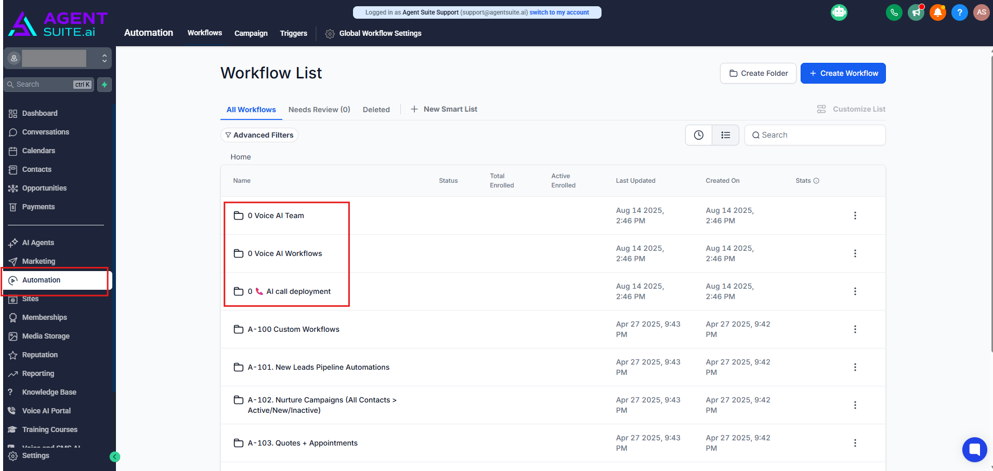Click the Customize List icon
Viewport: 993px width, 471px height.
click(821, 109)
